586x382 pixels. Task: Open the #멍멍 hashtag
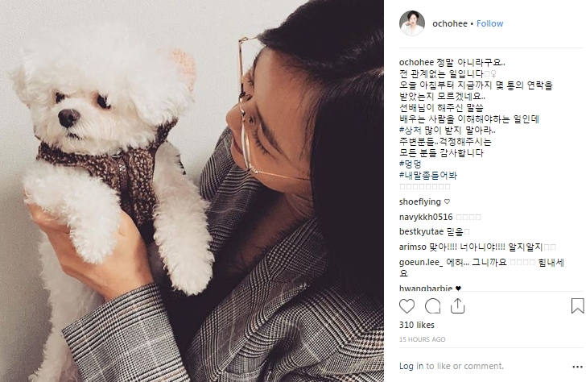click(410, 164)
